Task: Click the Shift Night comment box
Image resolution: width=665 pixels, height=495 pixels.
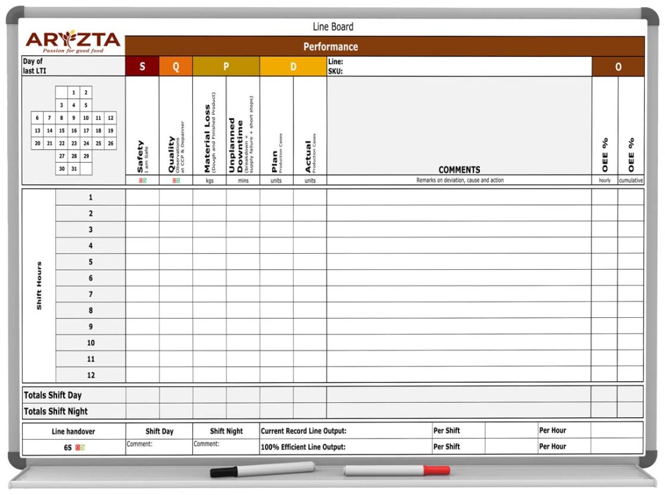Action: tap(226, 448)
